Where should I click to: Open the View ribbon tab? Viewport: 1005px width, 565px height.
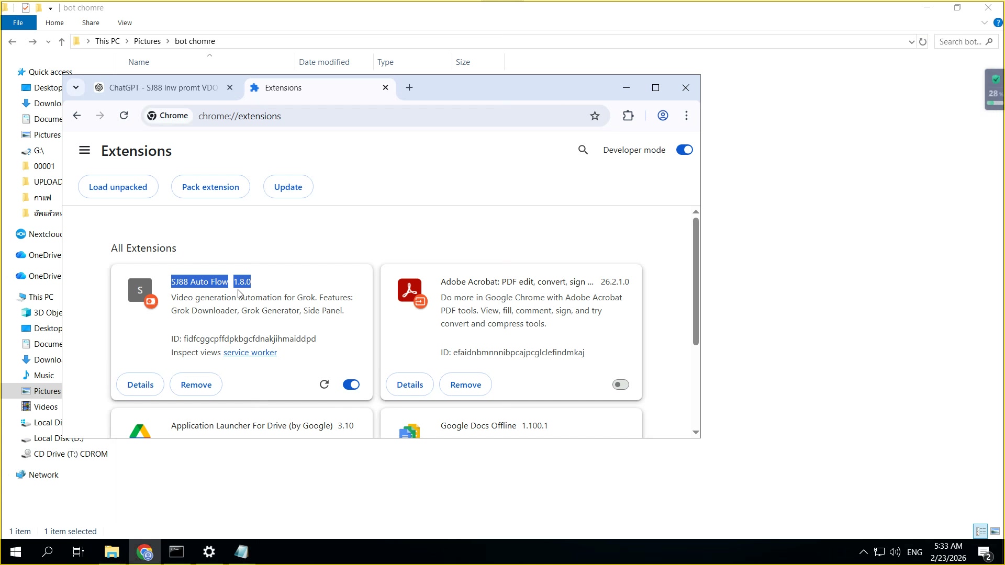[x=125, y=23]
